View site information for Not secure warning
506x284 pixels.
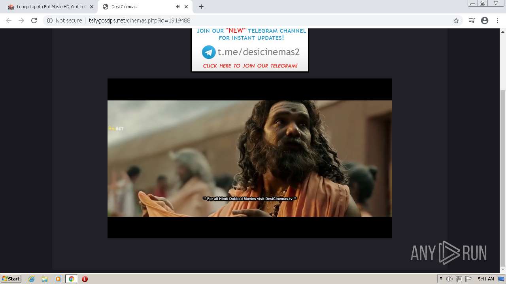tap(64, 21)
